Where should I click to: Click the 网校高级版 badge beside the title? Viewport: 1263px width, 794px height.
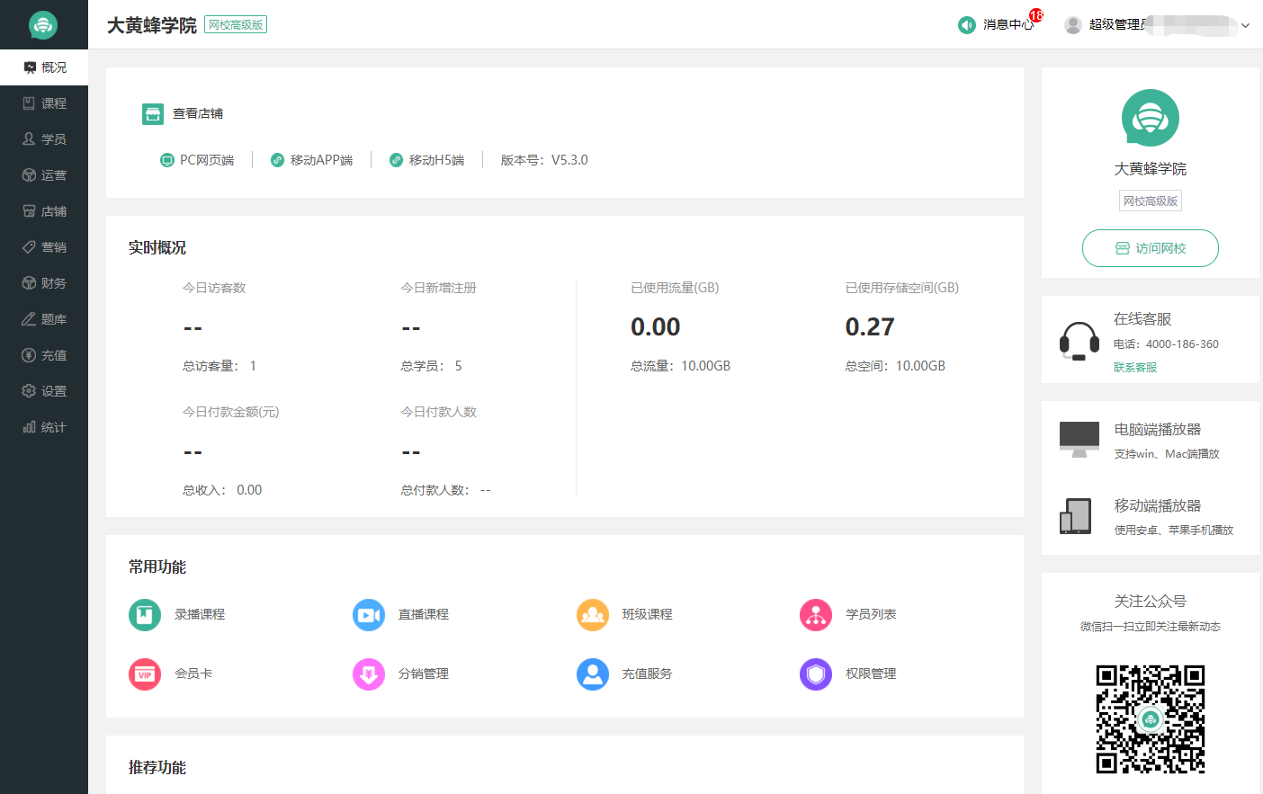coord(236,25)
